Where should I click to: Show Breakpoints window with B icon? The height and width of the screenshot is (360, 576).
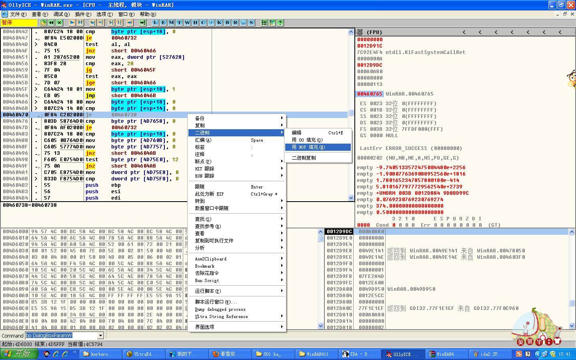click(227, 23)
